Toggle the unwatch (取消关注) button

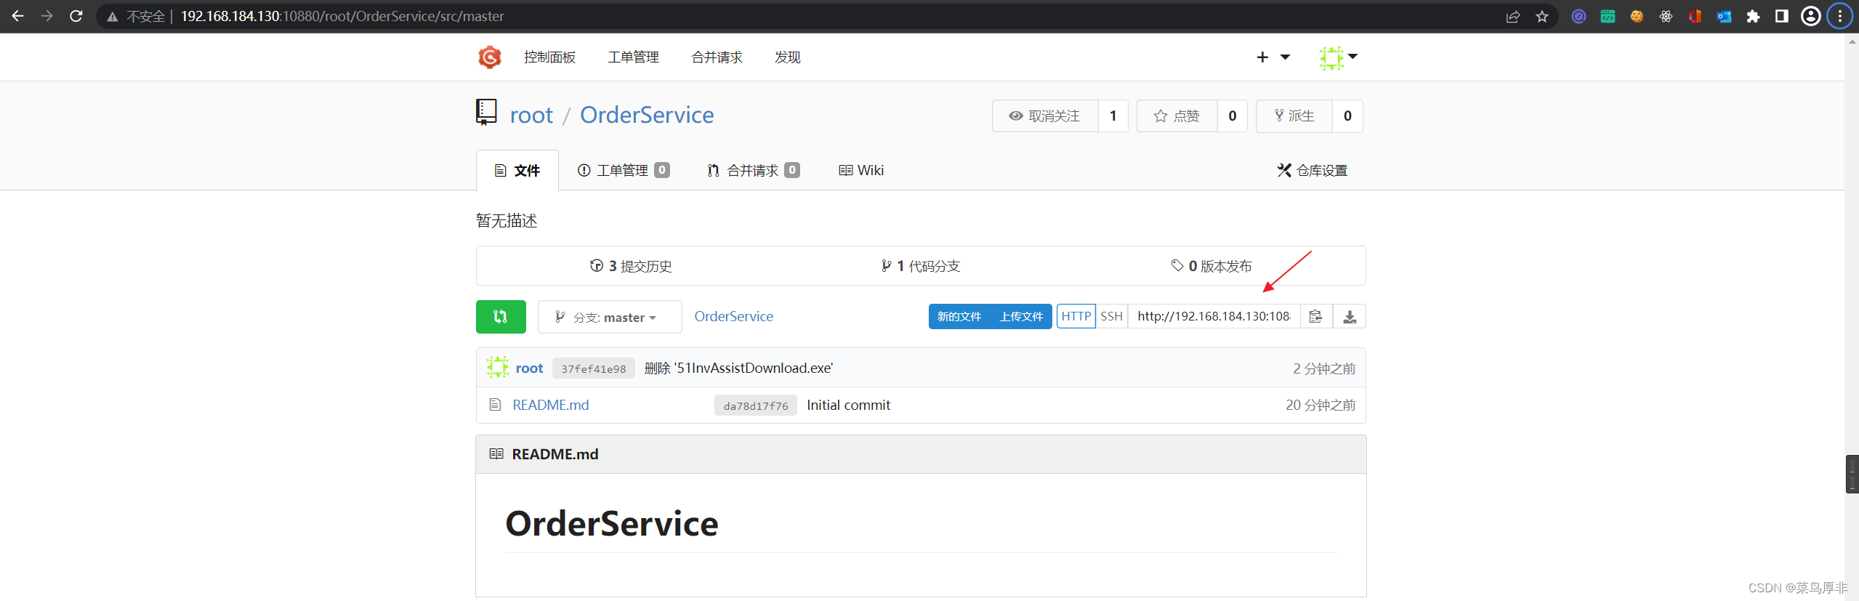tap(1045, 116)
